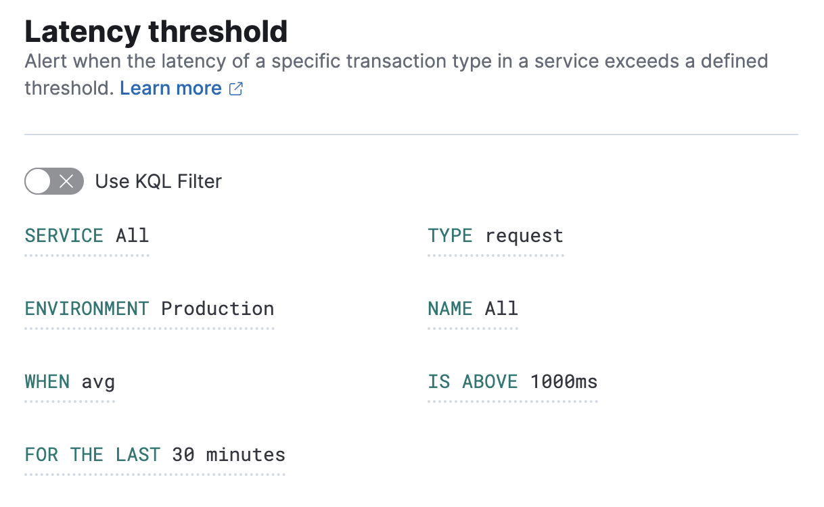Open the SERVICE selector showing All
The image size is (824, 507).
(133, 235)
